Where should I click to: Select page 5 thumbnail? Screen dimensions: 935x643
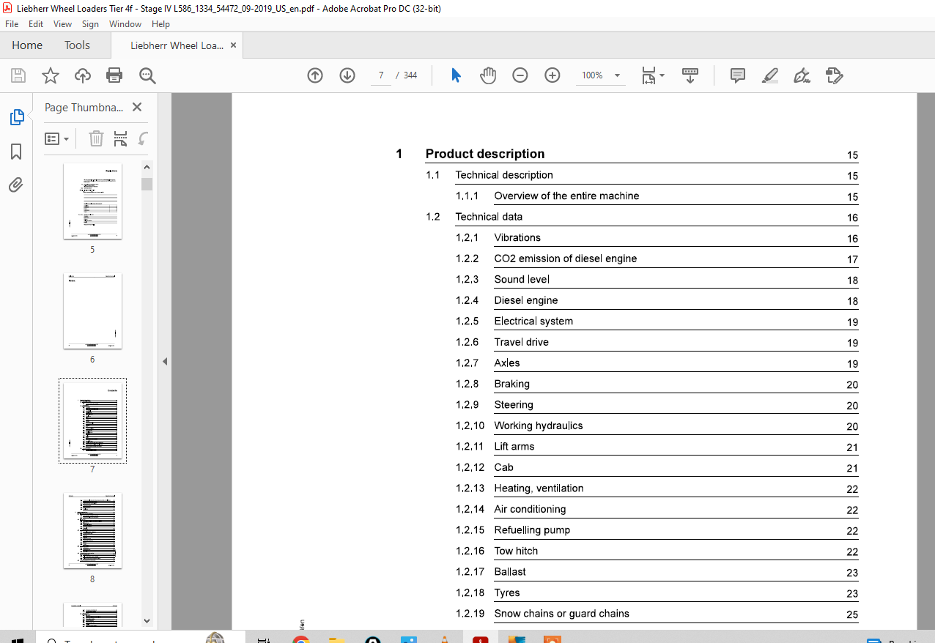pos(92,201)
